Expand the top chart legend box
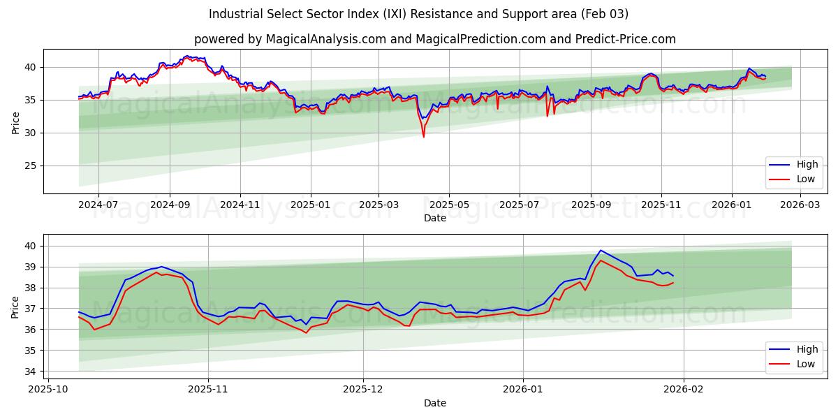Viewport: 838px width, 419px height. tap(793, 172)
